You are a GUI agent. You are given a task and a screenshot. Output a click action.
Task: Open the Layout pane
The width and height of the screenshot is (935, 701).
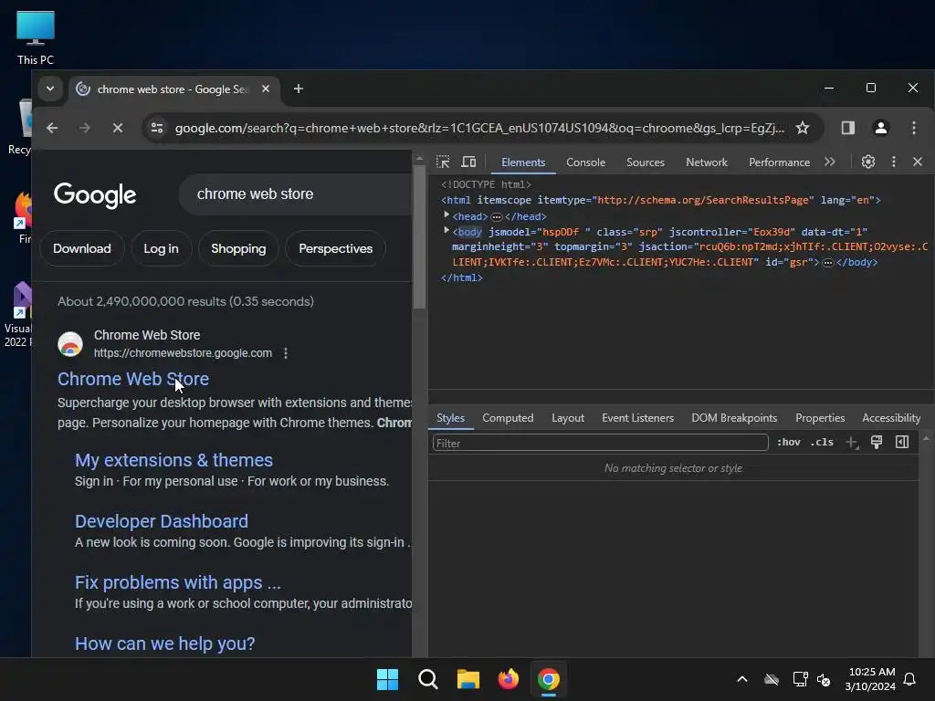click(x=568, y=418)
